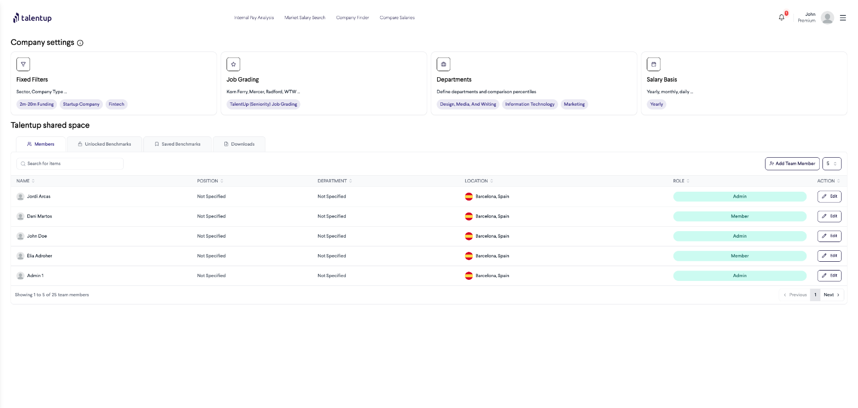Go to Market Salary Search
Viewport: 858px width, 408px height.
click(x=305, y=18)
